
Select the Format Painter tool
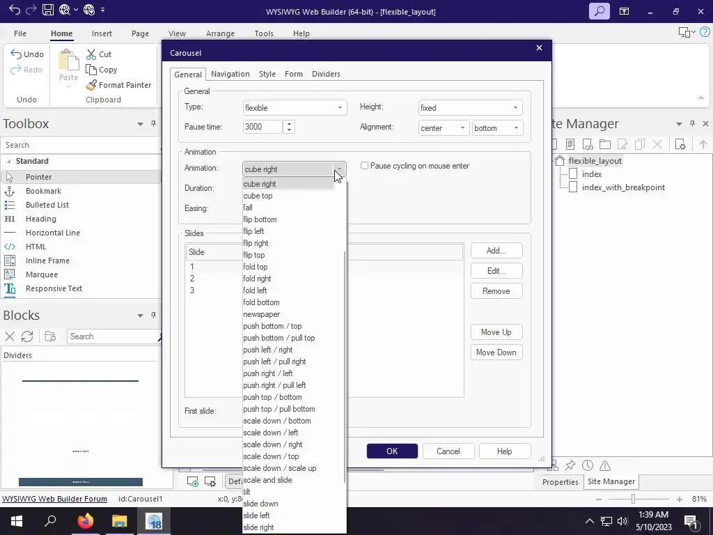(x=118, y=85)
